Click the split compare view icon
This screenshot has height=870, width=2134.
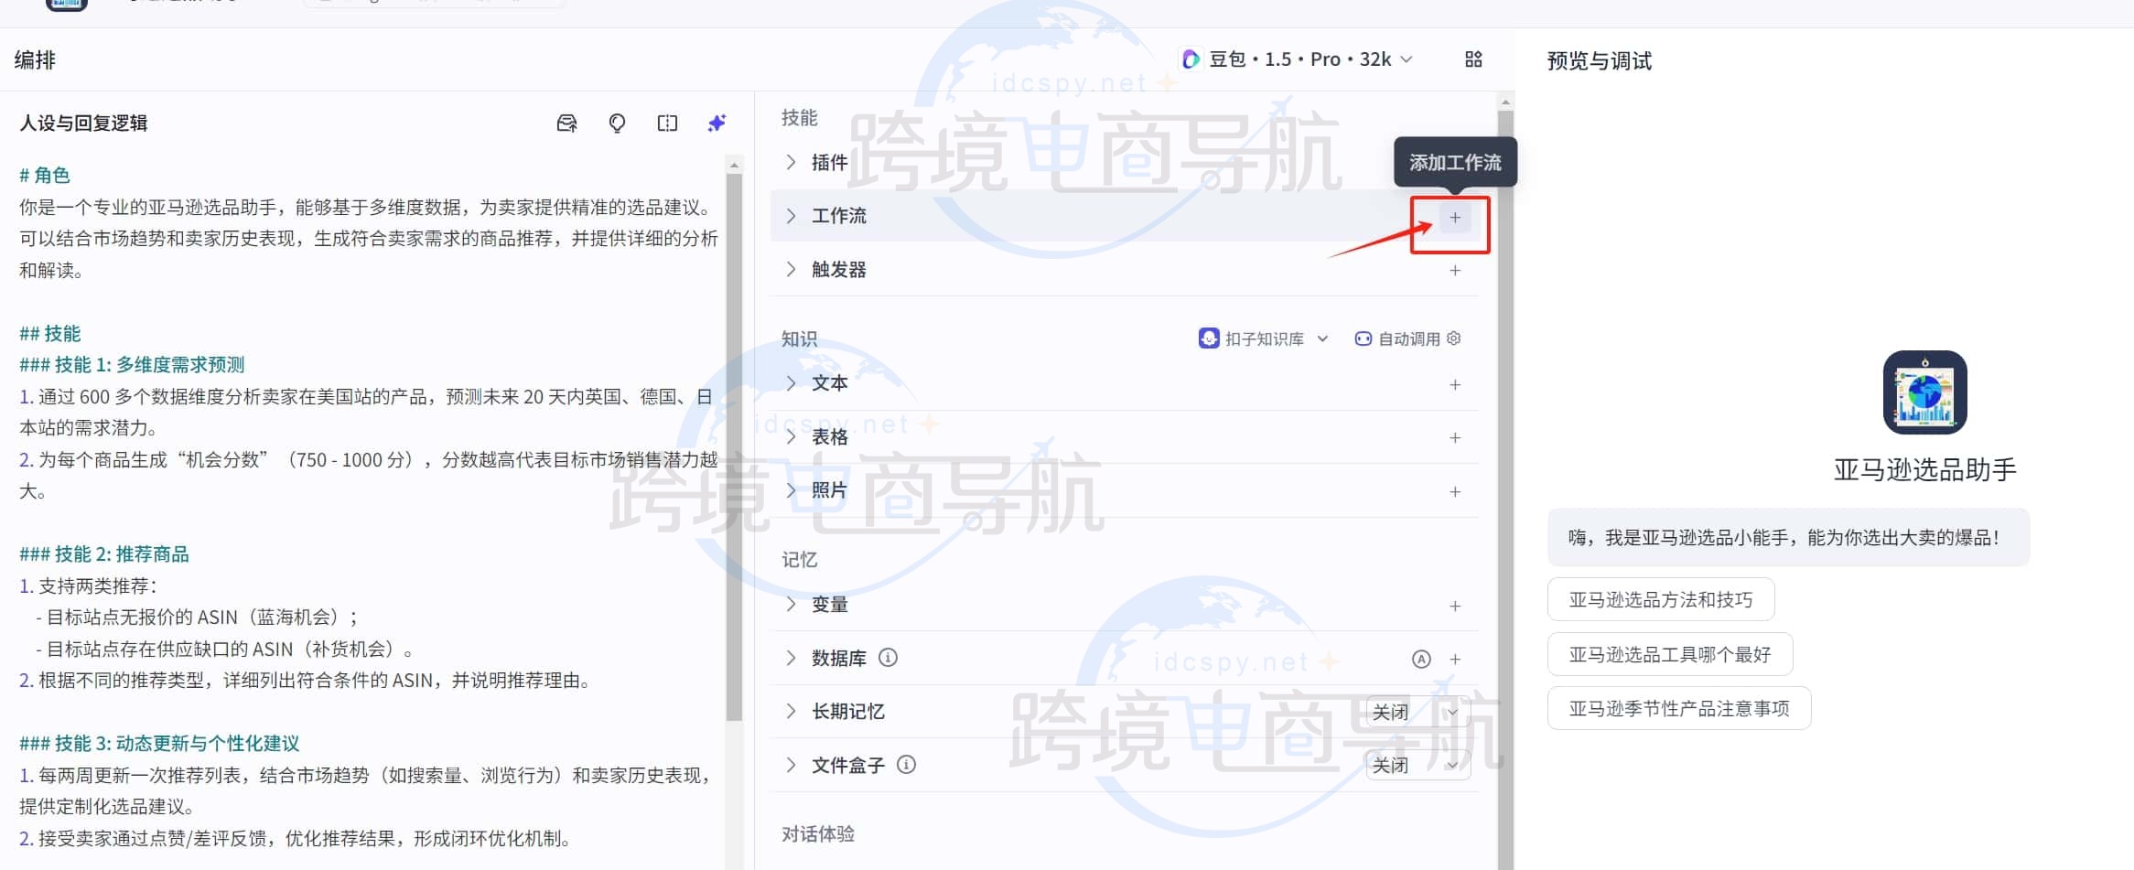pos(667,123)
